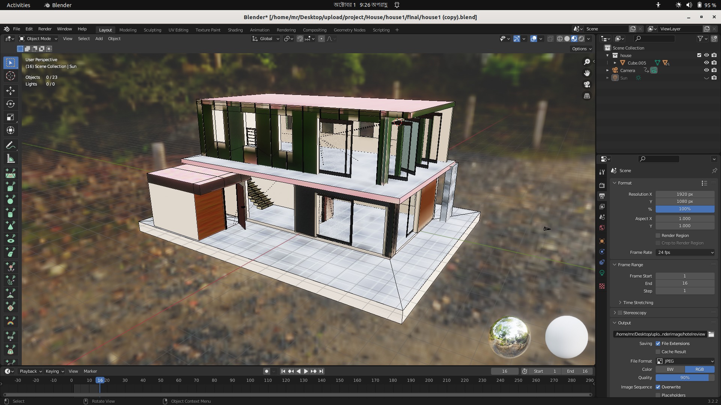Toggle X-ray display button
Image resolution: width=721 pixels, height=405 pixels.
[x=550, y=39]
